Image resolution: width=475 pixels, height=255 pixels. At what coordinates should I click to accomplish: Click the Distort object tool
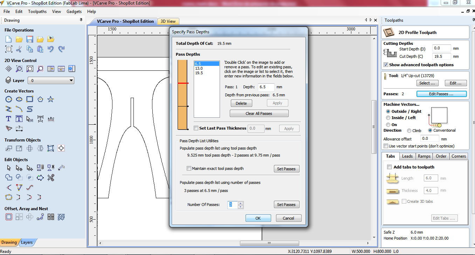point(51,148)
